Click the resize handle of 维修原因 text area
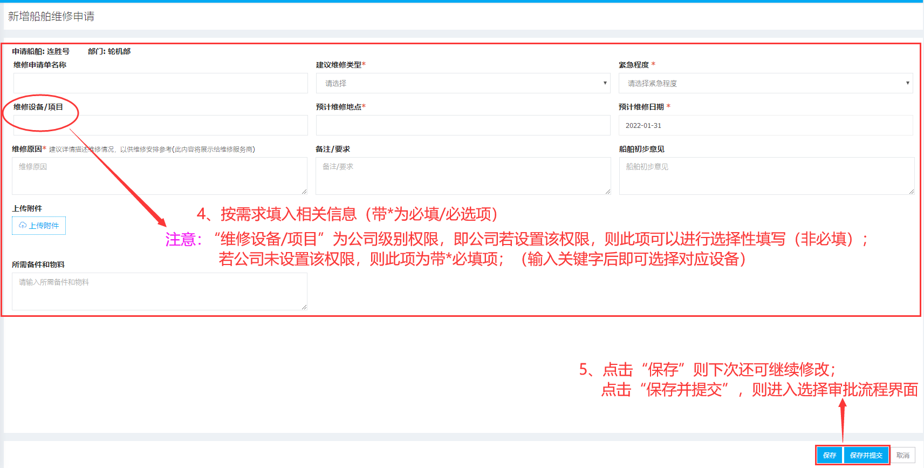Image resolution: width=924 pixels, height=468 pixels. [x=304, y=192]
